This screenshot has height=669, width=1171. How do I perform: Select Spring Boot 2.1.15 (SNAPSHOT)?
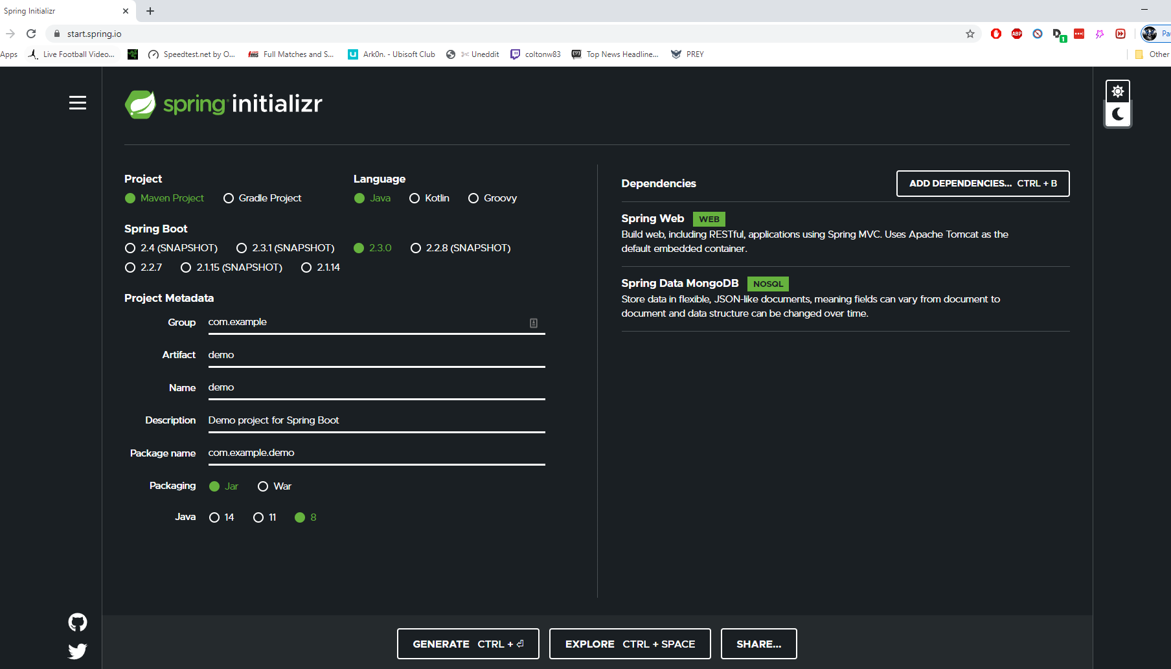[231, 267]
